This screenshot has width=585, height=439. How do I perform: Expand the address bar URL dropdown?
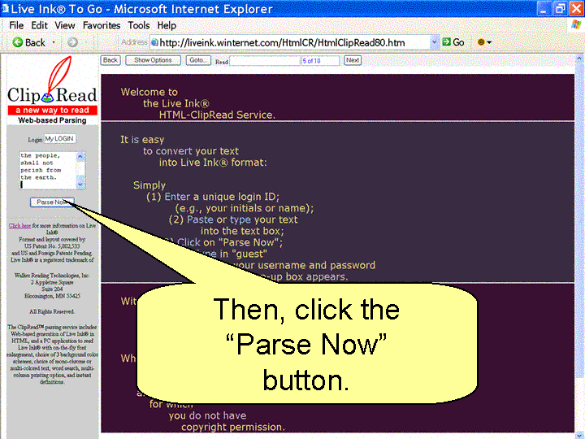[435, 42]
